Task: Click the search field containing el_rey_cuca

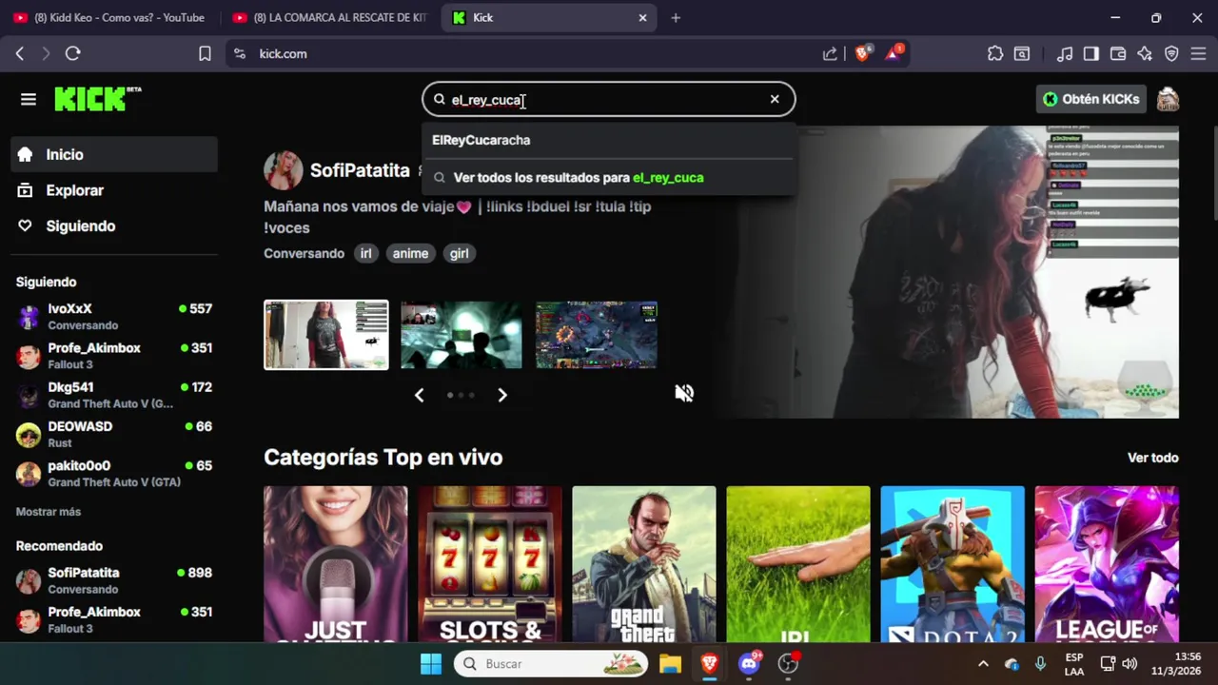Action: click(x=609, y=99)
